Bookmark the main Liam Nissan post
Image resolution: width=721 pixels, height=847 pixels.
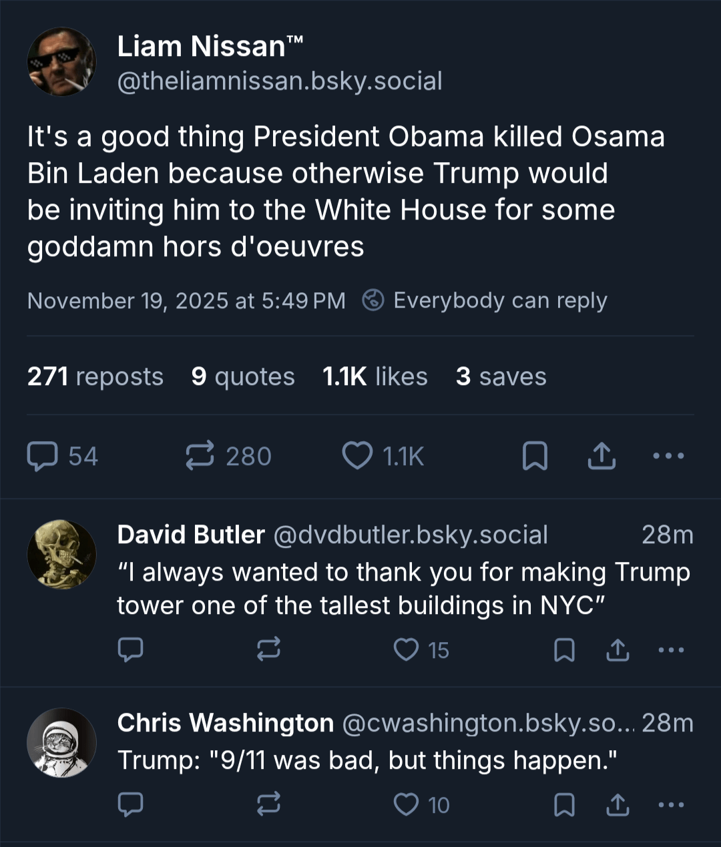coord(534,457)
